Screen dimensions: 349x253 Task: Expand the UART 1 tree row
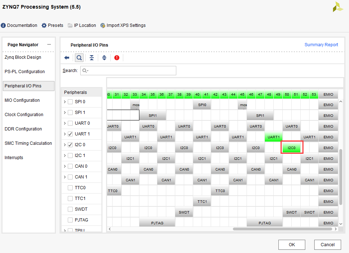click(64, 134)
